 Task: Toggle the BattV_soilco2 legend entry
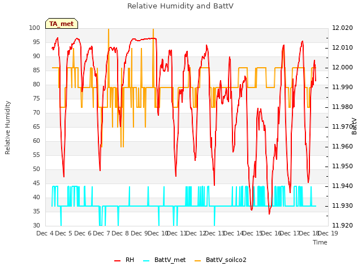(x=221, y=260)
